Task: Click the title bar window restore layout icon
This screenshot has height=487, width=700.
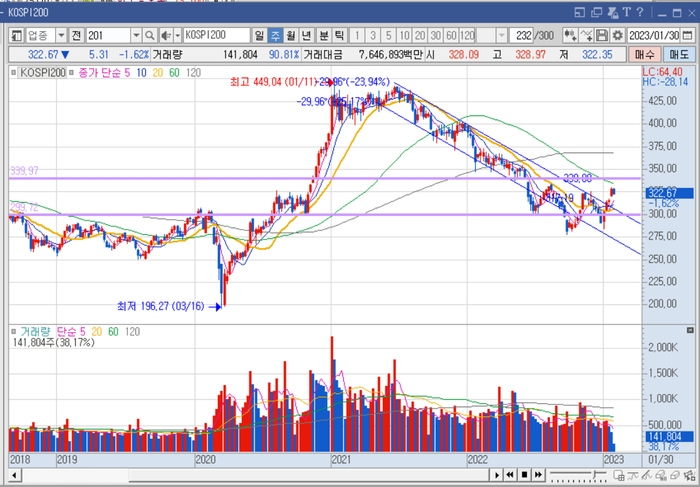Action: [579, 13]
